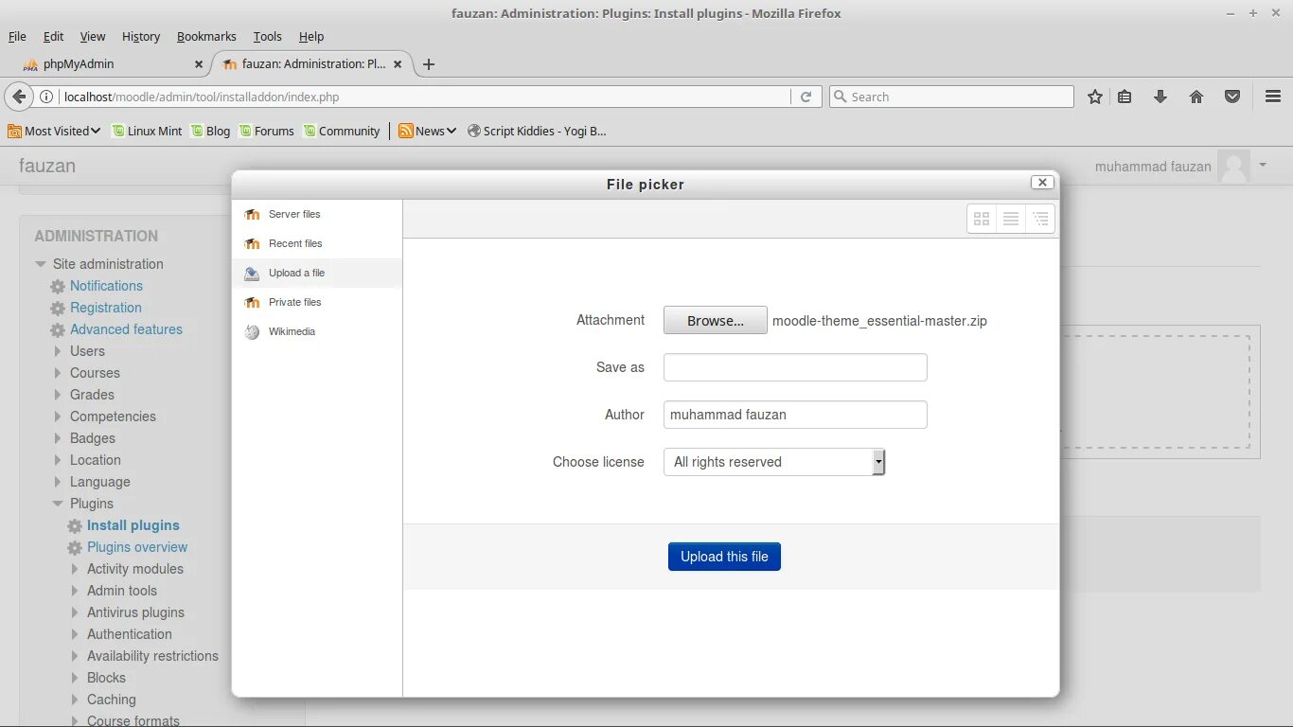
Task: Close the fauzan Administration tab
Action: 398,64
